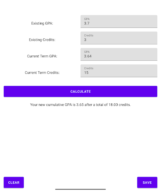The image size is (161, 193).
Task: Place cursor on the 3.7 value
Action: (x=87, y=23)
